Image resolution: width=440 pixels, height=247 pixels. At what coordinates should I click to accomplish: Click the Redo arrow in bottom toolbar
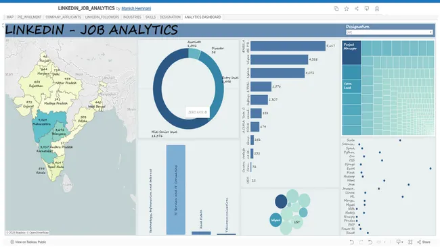(361, 242)
